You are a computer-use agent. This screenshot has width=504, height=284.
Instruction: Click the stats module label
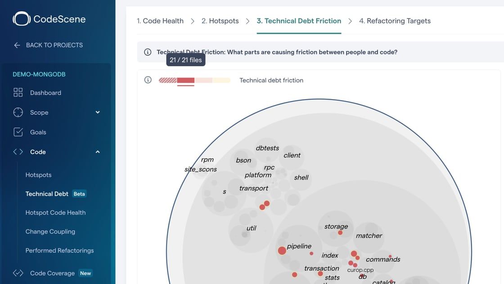pyautogui.click(x=332, y=278)
